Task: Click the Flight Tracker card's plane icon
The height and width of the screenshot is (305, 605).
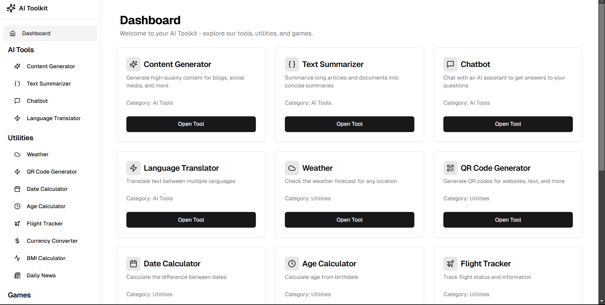Action: 450,263
